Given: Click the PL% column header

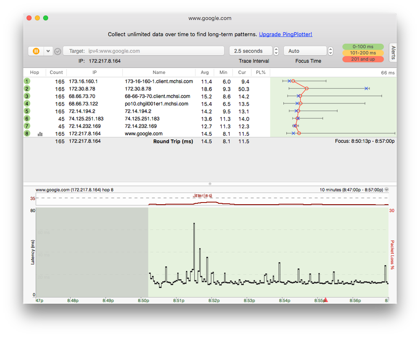Looking at the screenshot, I should [x=261, y=72].
